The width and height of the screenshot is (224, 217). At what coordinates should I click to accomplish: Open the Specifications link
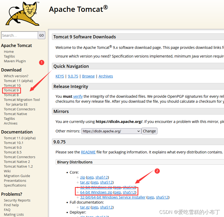[x=15, y=185]
